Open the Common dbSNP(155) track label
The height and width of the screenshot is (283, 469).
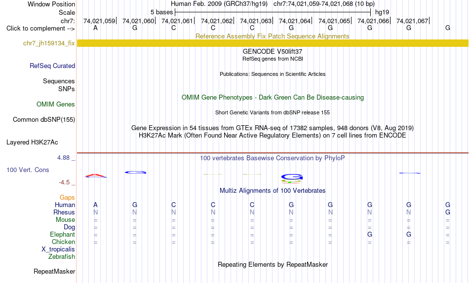click(x=44, y=119)
